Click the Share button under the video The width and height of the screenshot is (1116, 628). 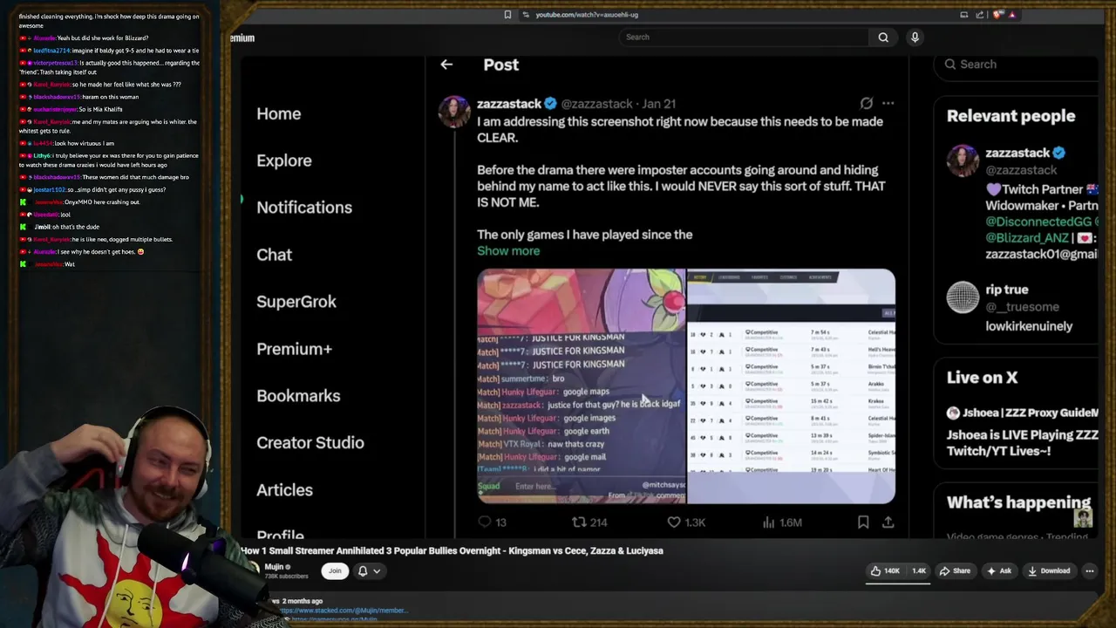pyautogui.click(x=955, y=570)
